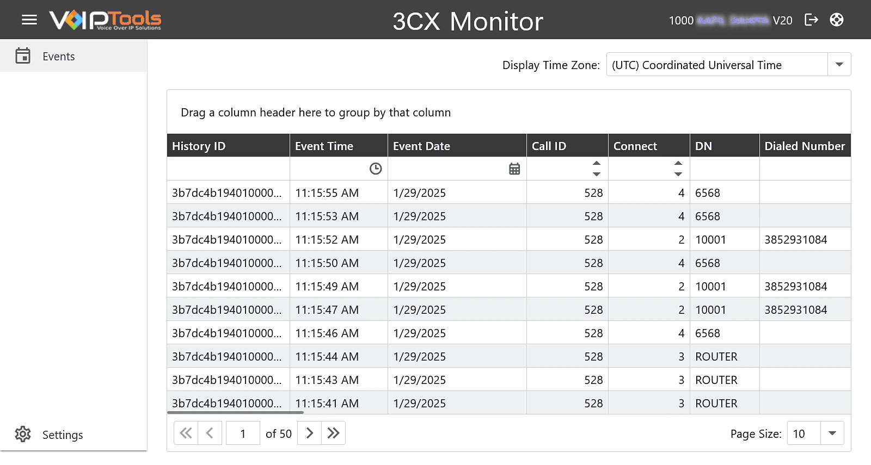Click the logout icon in header
871x465 pixels.
click(x=811, y=20)
